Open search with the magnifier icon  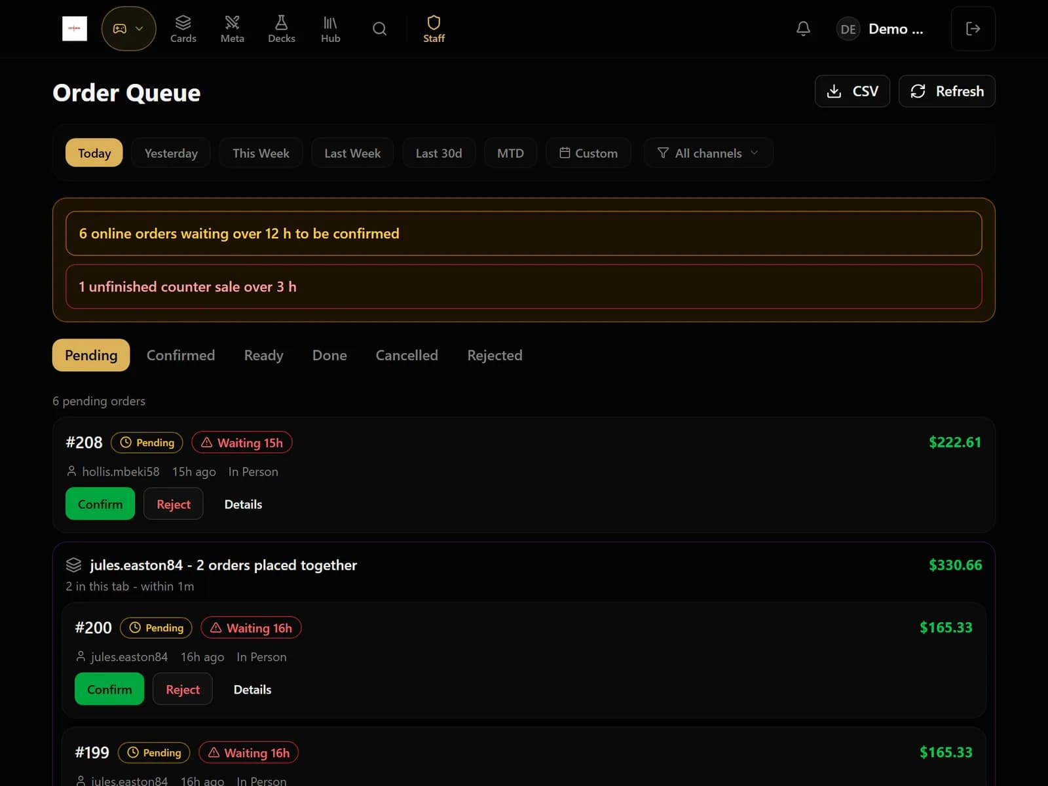(380, 29)
